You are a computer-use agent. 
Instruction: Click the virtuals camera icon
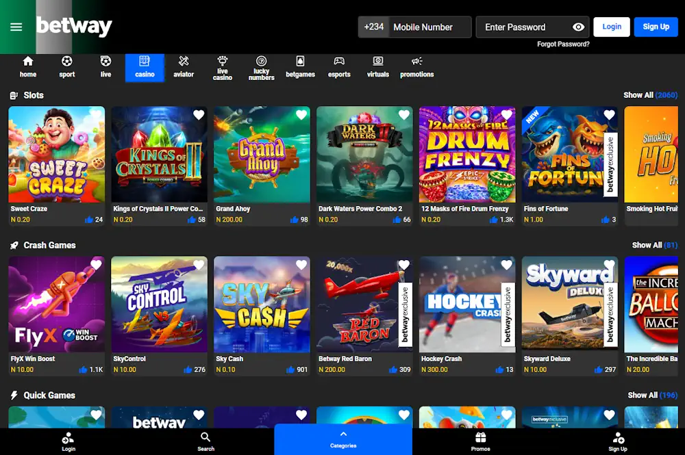(x=377, y=62)
